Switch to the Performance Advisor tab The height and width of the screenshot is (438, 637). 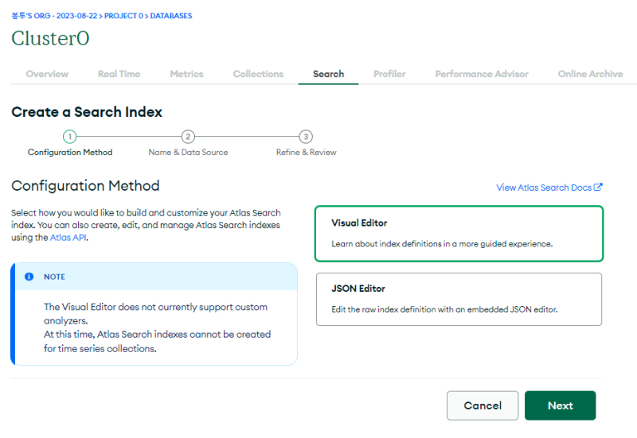(481, 74)
